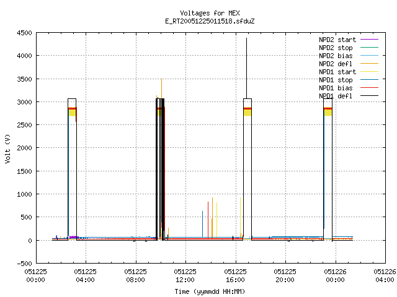Click the red spike near 800 V after 12:00
Viewport: 397px width, 297px height.
click(x=208, y=220)
